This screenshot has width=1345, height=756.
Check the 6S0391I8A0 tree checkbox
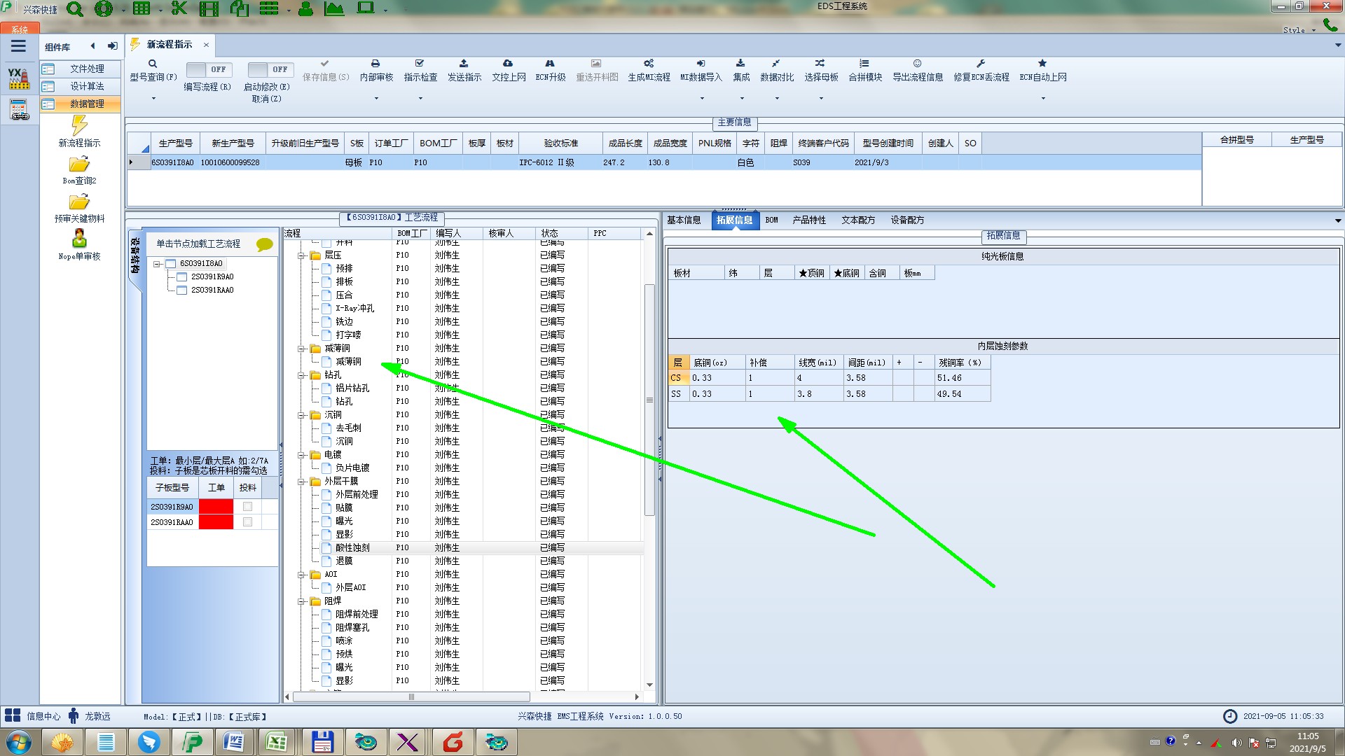(x=170, y=264)
